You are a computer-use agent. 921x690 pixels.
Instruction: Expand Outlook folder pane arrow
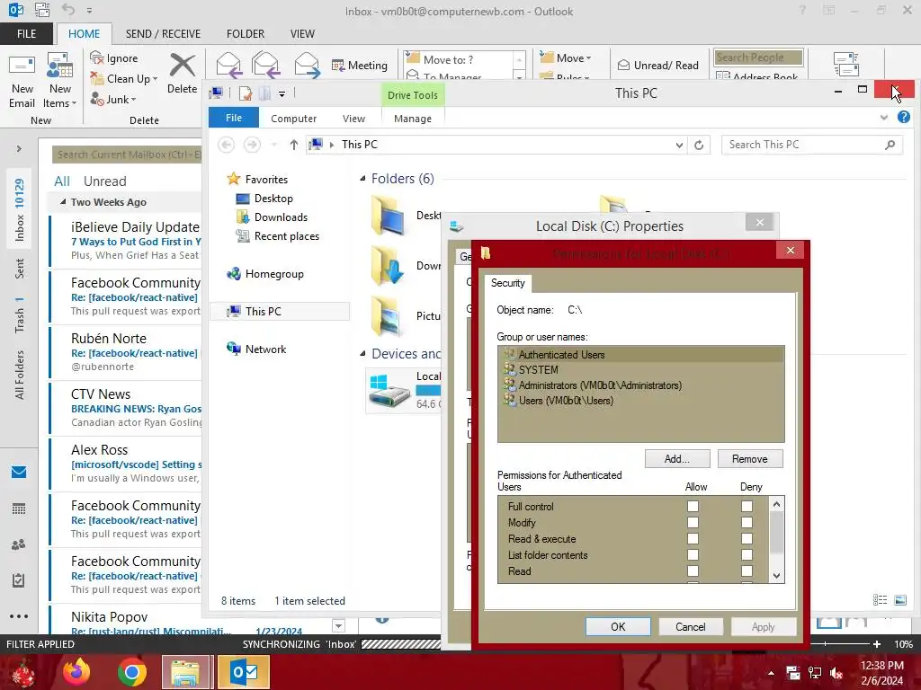click(19, 148)
